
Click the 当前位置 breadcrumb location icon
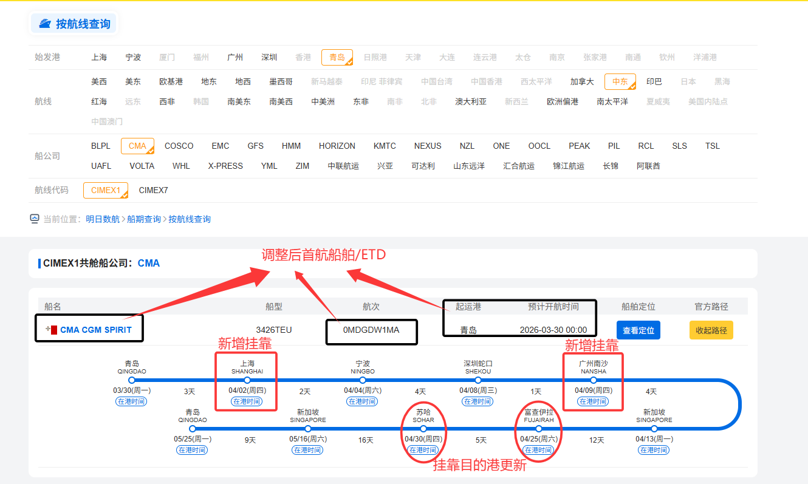tap(35, 219)
